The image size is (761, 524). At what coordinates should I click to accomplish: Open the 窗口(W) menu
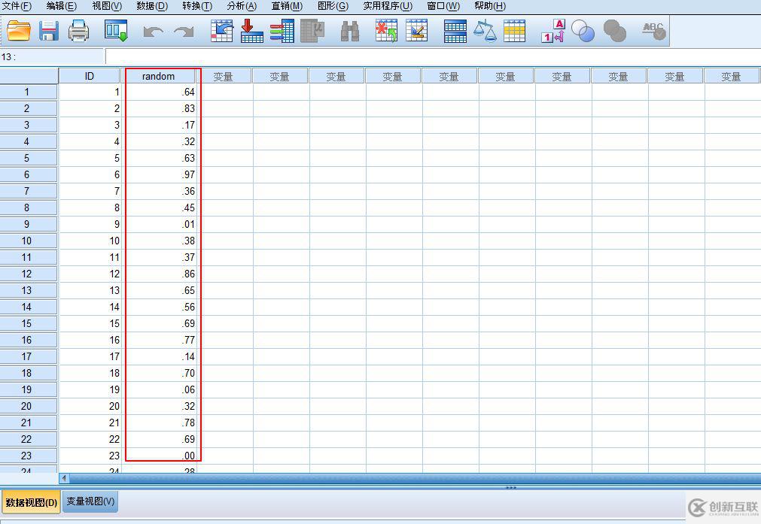coord(443,6)
